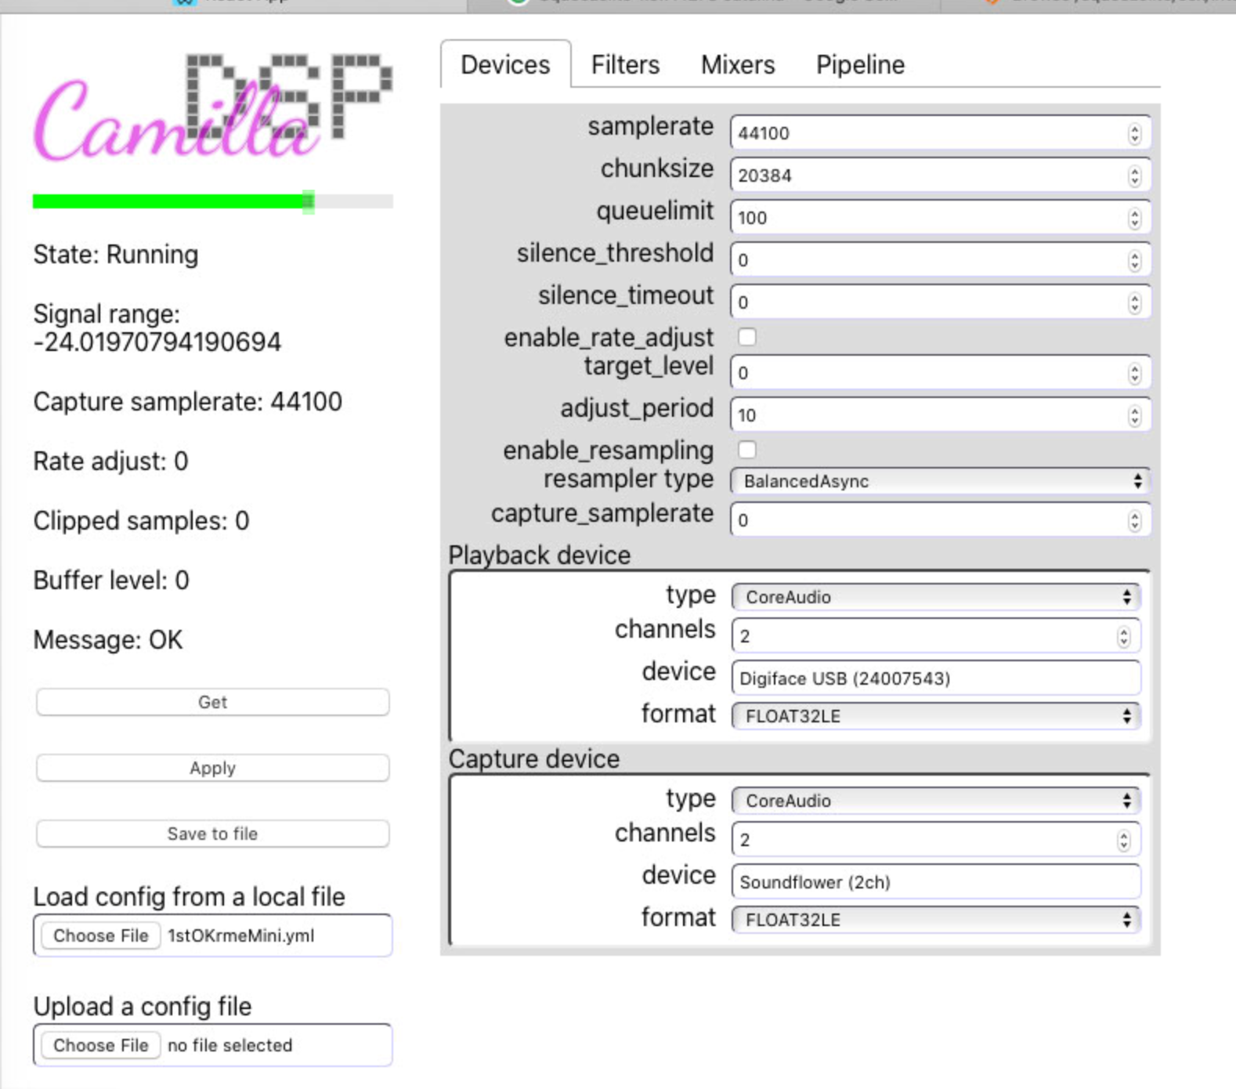Image resolution: width=1236 pixels, height=1089 pixels.
Task: Open Playback device format dropdown
Action: tap(935, 716)
